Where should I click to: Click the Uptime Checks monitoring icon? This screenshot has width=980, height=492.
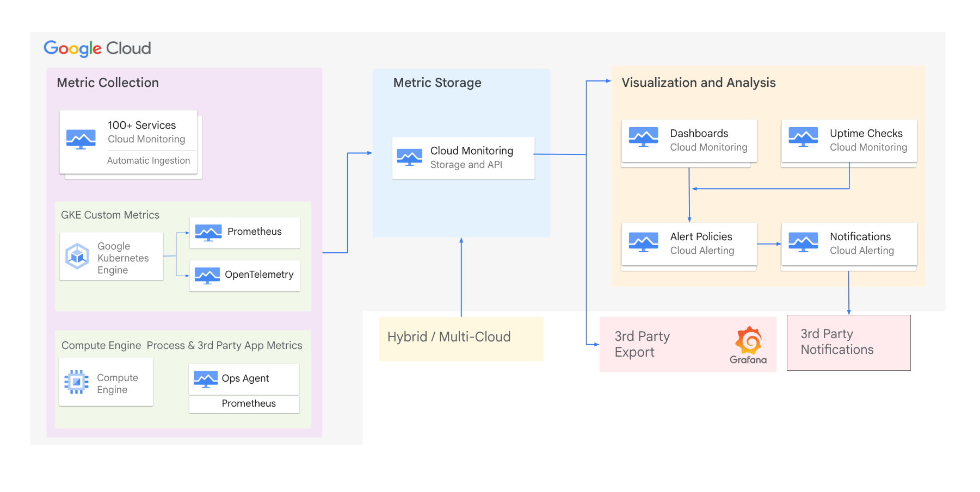[x=803, y=137]
